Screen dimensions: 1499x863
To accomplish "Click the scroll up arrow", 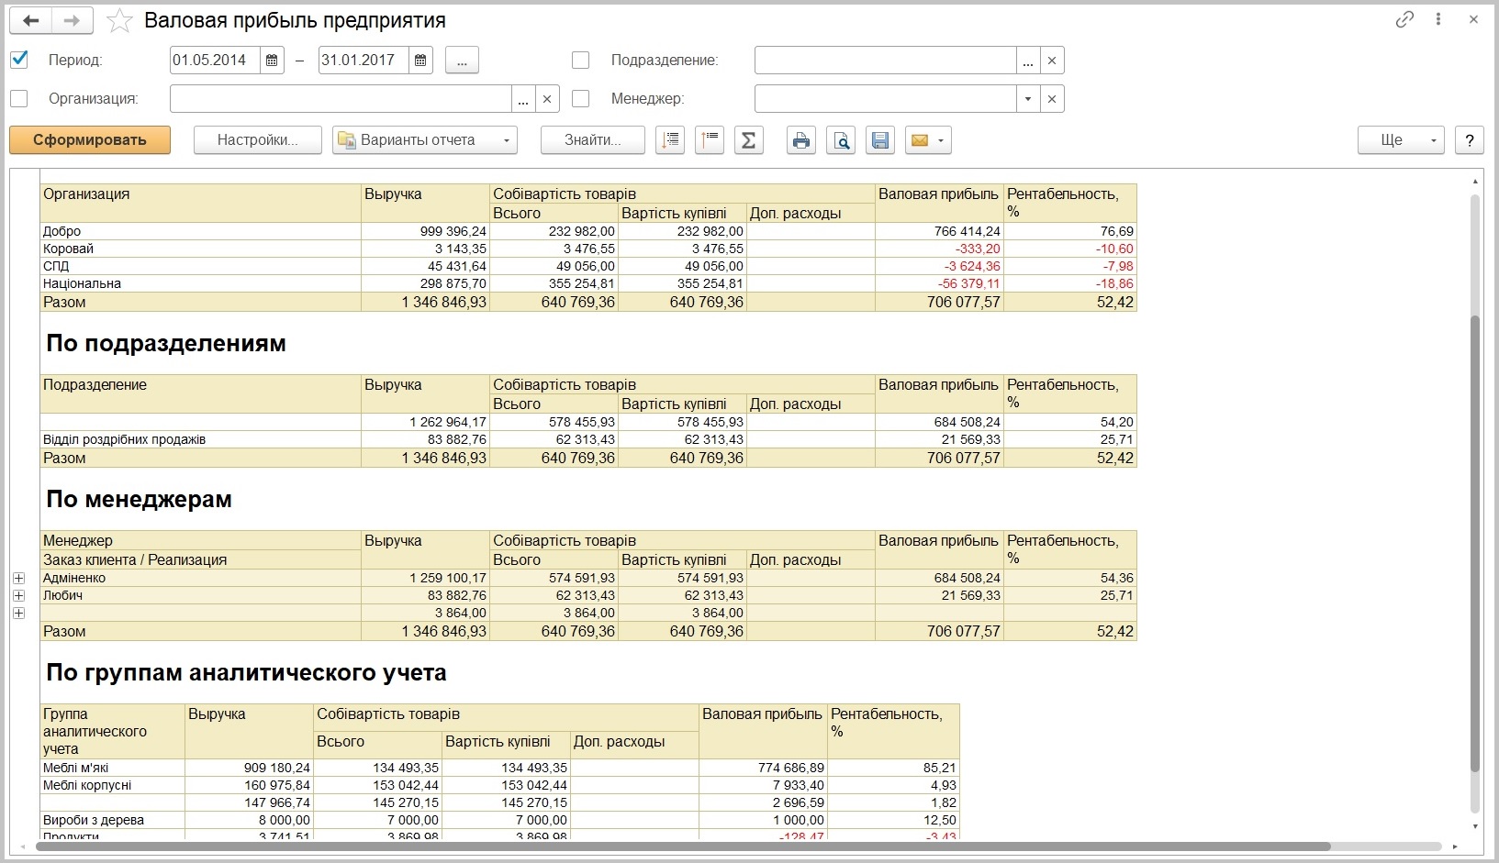I will [1475, 183].
